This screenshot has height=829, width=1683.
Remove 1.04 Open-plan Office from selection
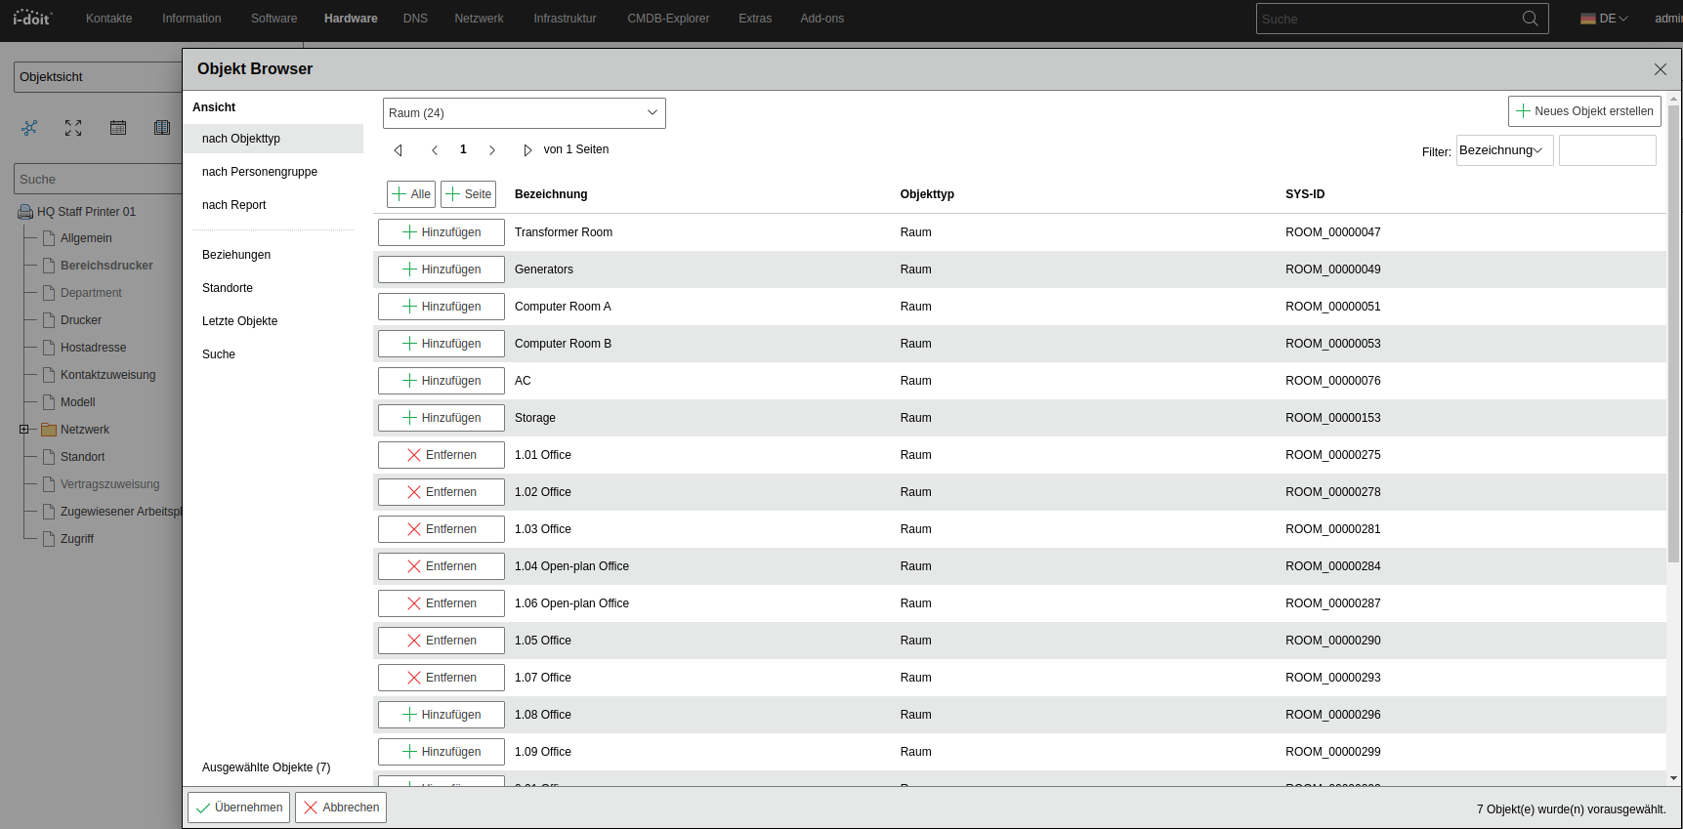(x=442, y=566)
